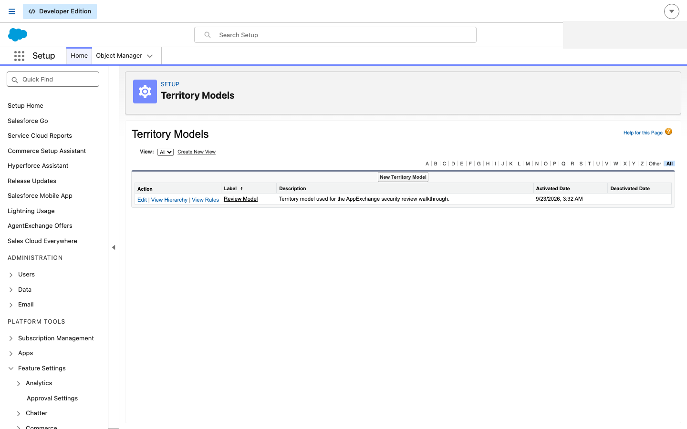Screen dimensions: 687x429
Task: Open Setup Home in the sidebar
Action: pyautogui.click(x=25, y=106)
